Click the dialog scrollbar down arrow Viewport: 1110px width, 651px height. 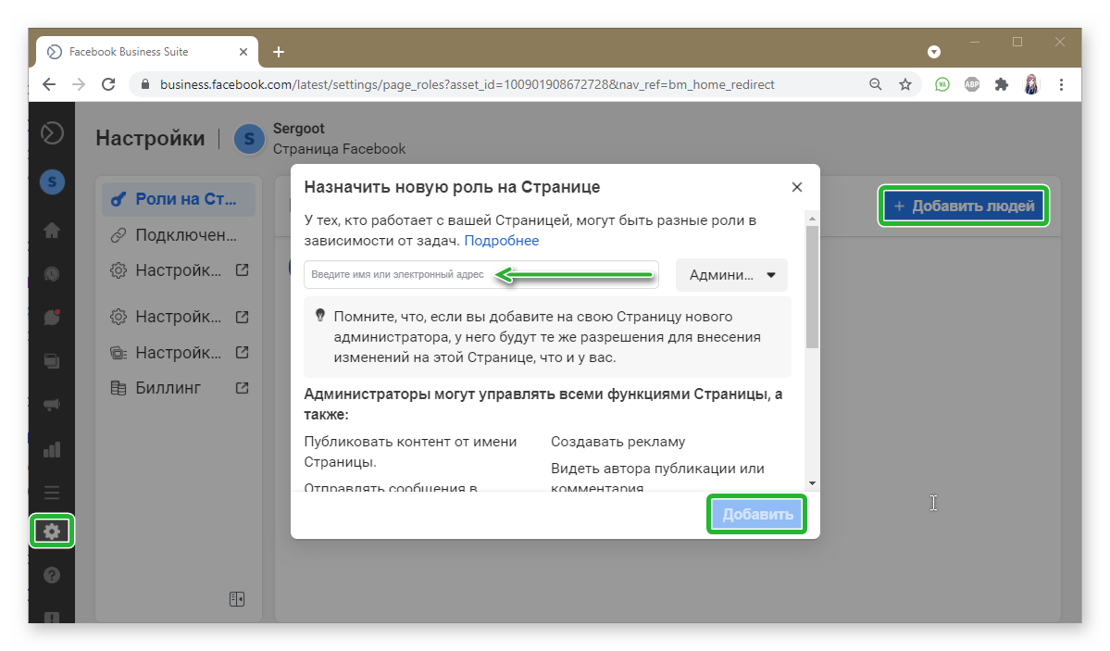pyautogui.click(x=812, y=483)
